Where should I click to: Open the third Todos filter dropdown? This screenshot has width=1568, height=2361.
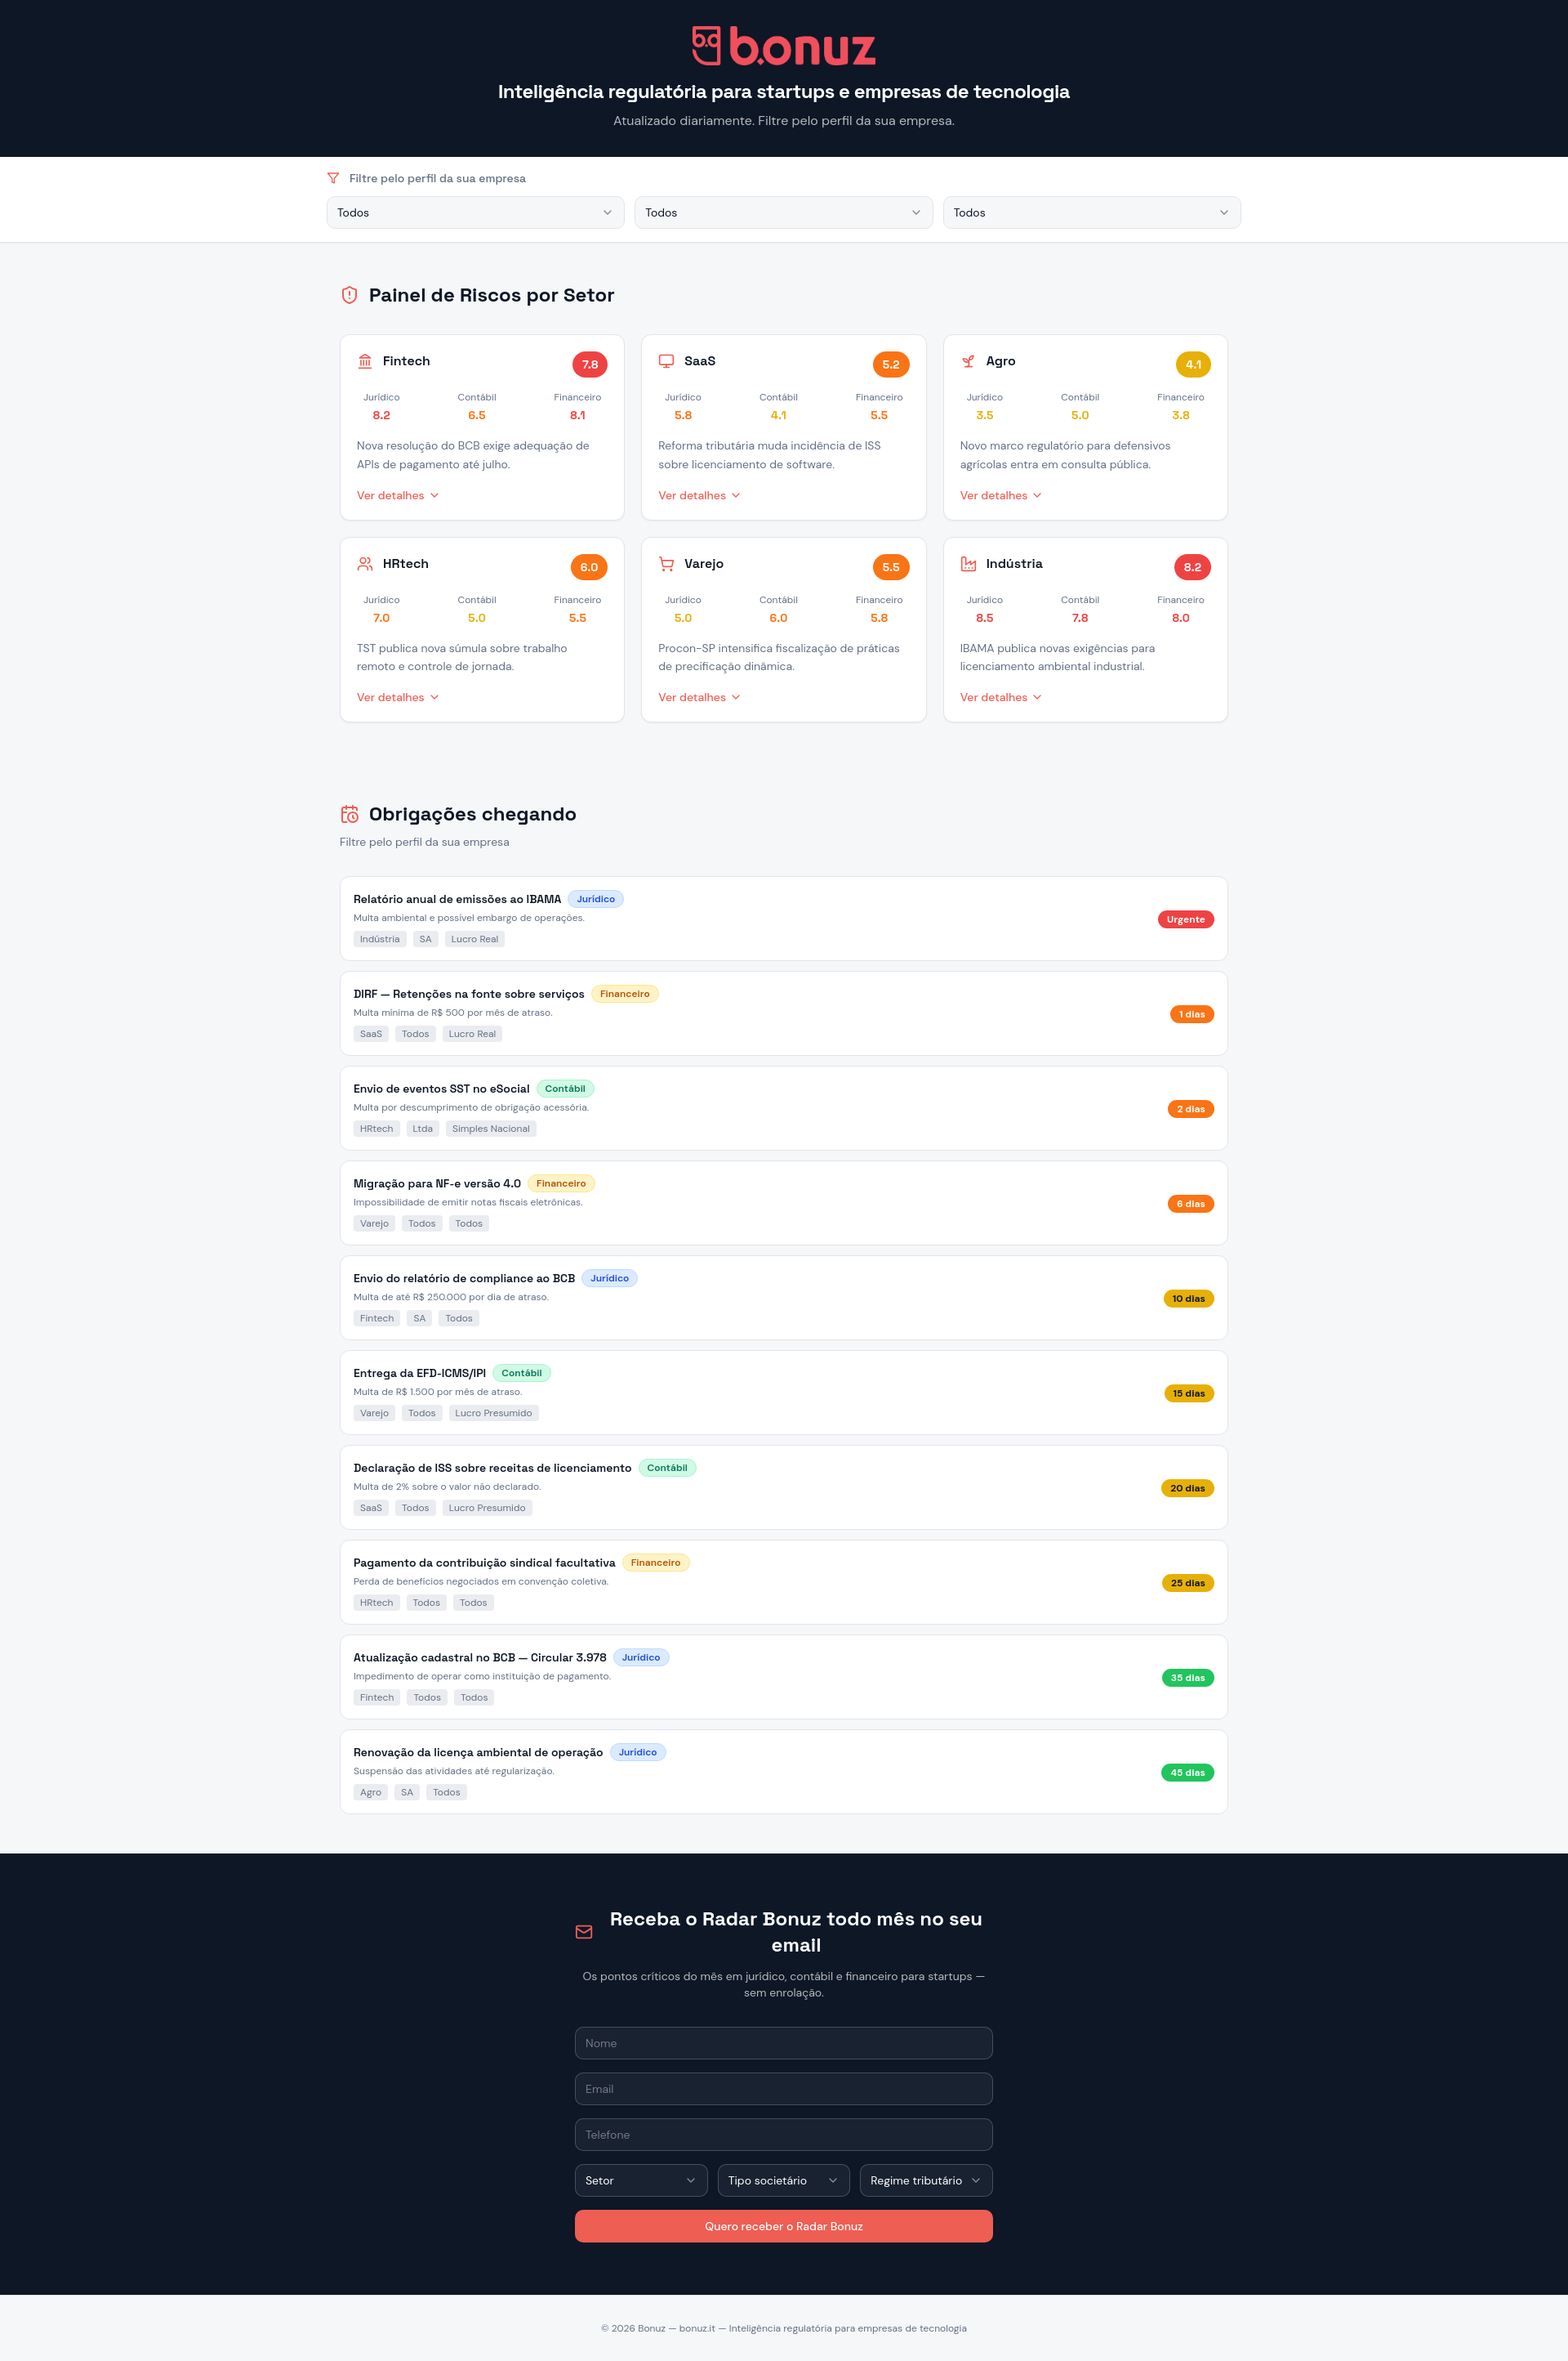click(x=1091, y=212)
